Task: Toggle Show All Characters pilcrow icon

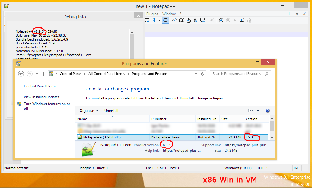Action: tap(154, 20)
